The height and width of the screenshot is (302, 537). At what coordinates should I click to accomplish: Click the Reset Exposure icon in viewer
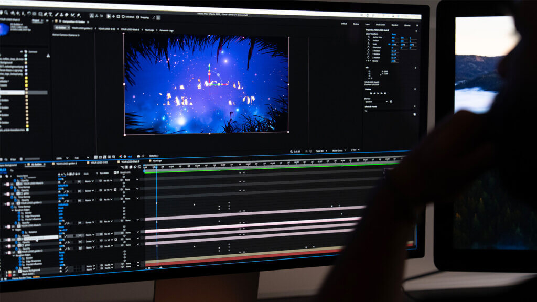125,156
